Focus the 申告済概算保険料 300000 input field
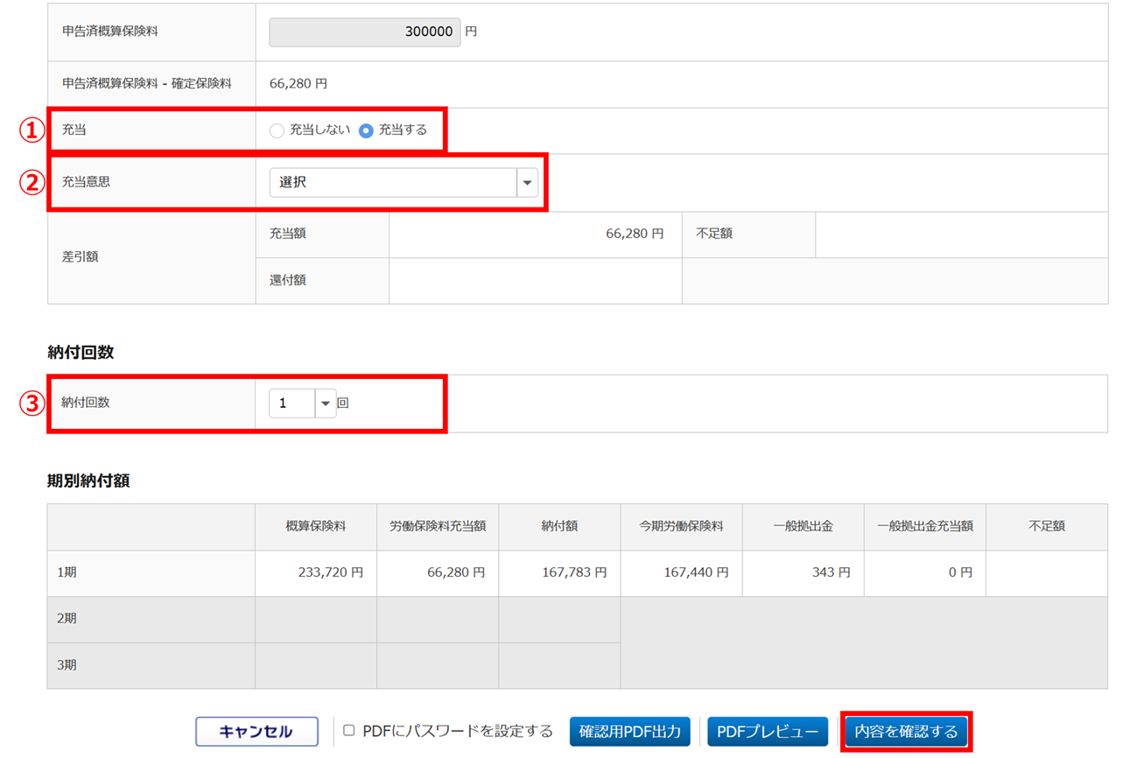The image size is (1137, 758). pyautogui.click(x=364, y=32)
